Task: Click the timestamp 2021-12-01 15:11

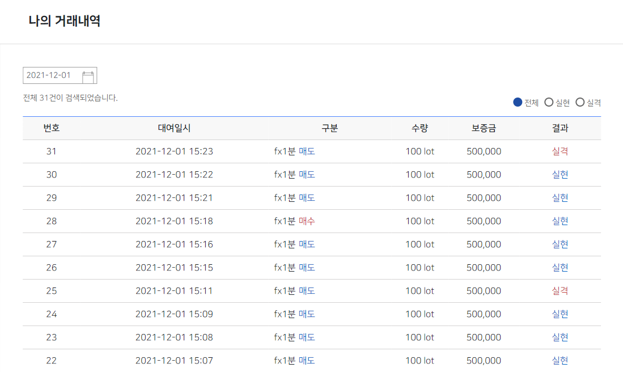Action: (x=174, y=290)
